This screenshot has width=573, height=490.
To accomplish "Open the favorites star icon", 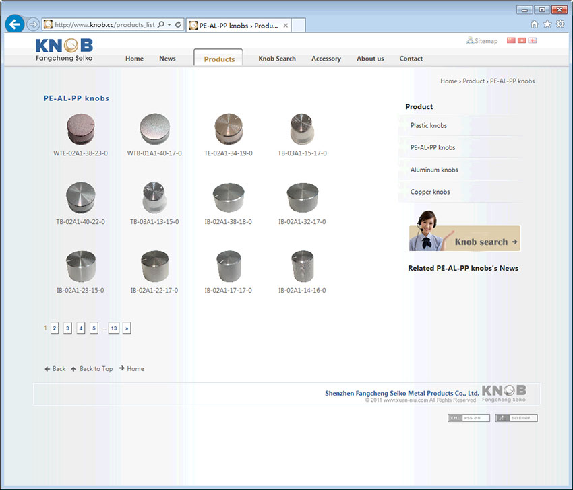I will click(547, 24).
